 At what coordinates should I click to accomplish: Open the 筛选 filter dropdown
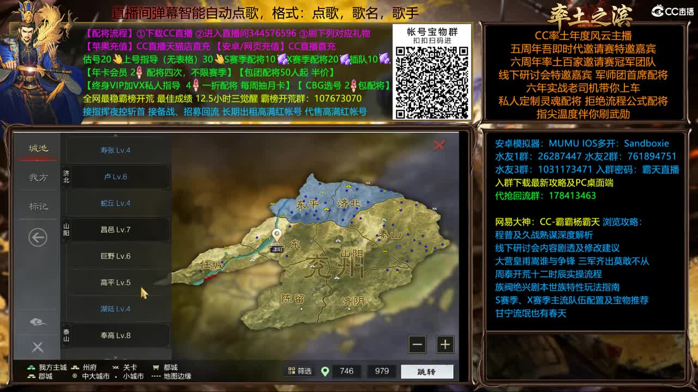click(299, 371)
